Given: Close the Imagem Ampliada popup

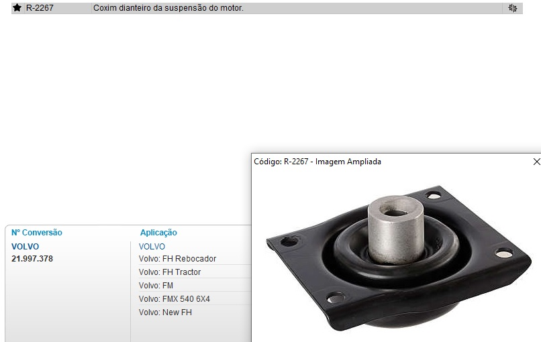Looking at the screenshot, I should click(x=536, y=162).
